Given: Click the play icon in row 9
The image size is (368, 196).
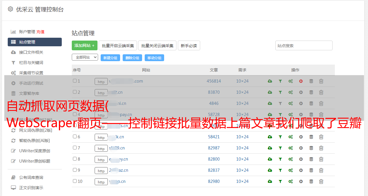Looking at the screenshot, I should tap(301, 170).
